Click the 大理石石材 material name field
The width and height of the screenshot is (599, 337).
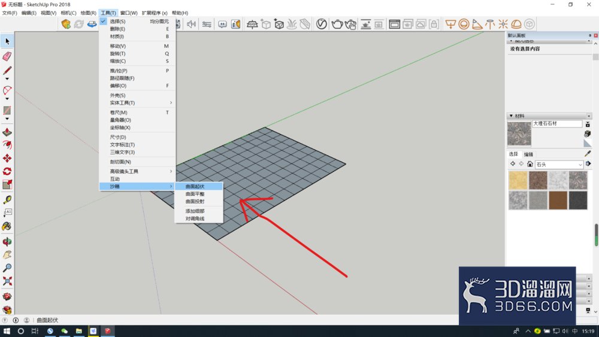557,124
